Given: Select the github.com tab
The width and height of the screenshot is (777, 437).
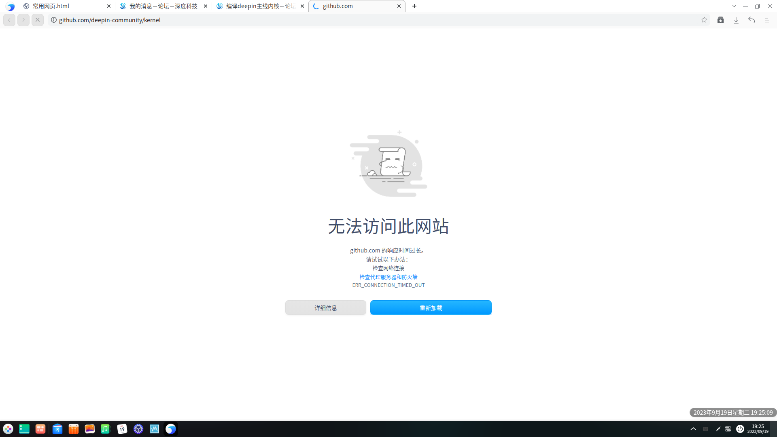Looking at the screenshot, I should [357, 6].
